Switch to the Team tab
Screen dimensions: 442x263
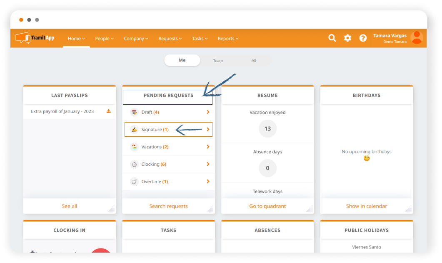coord(218,60)
